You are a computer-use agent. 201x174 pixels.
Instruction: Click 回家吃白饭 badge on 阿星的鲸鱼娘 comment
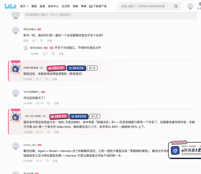pos(77,68)
